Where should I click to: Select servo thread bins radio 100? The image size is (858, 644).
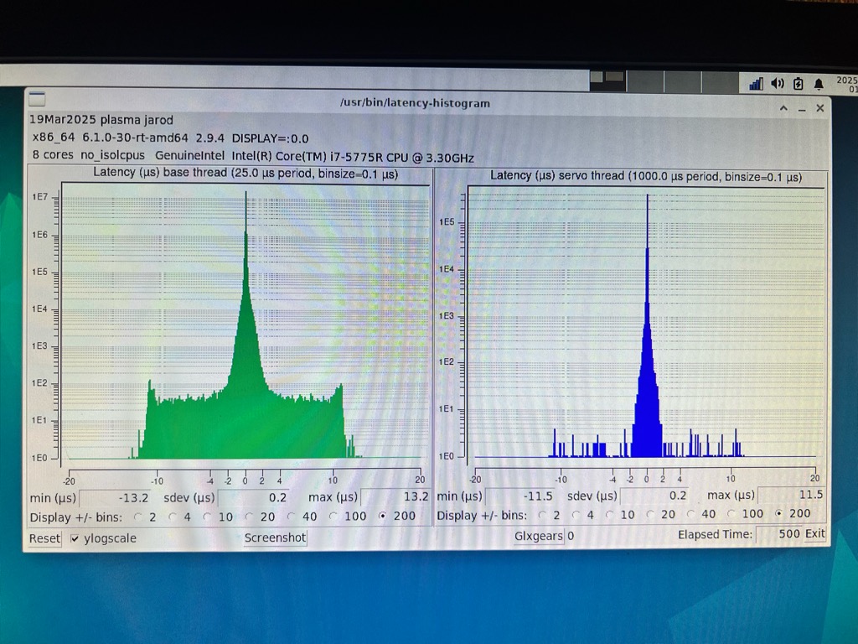coord(731,514)
